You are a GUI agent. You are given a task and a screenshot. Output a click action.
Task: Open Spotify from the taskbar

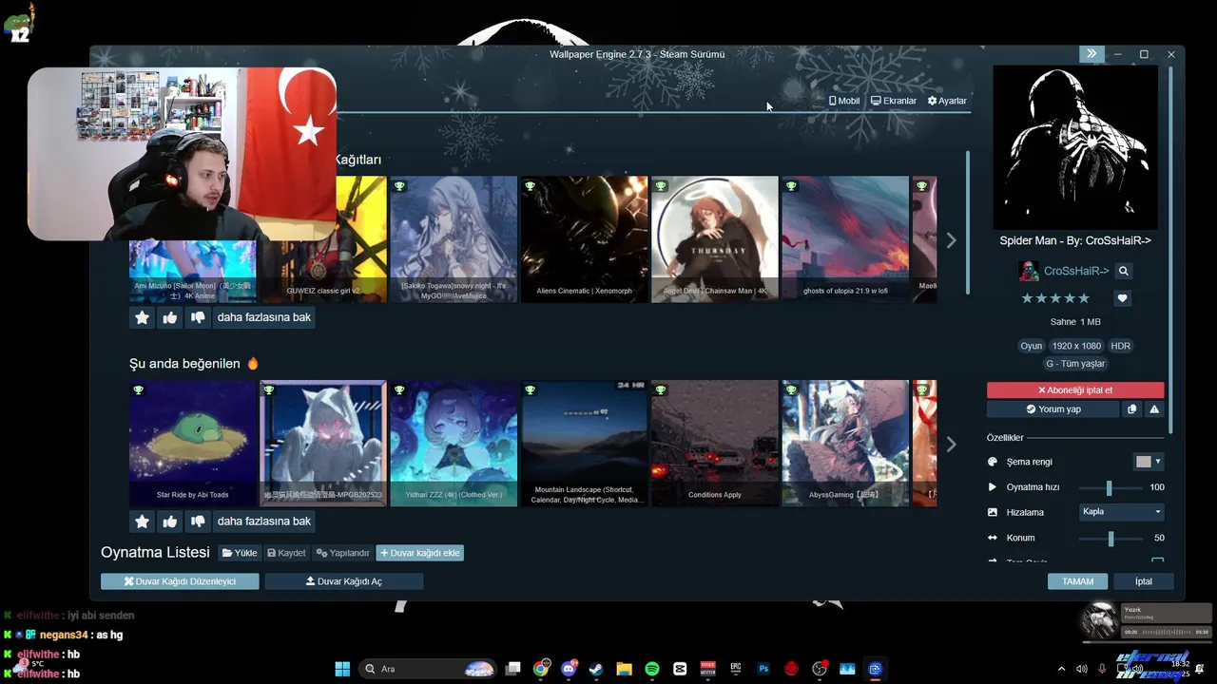pyautogui.click(x=652, y=669)
